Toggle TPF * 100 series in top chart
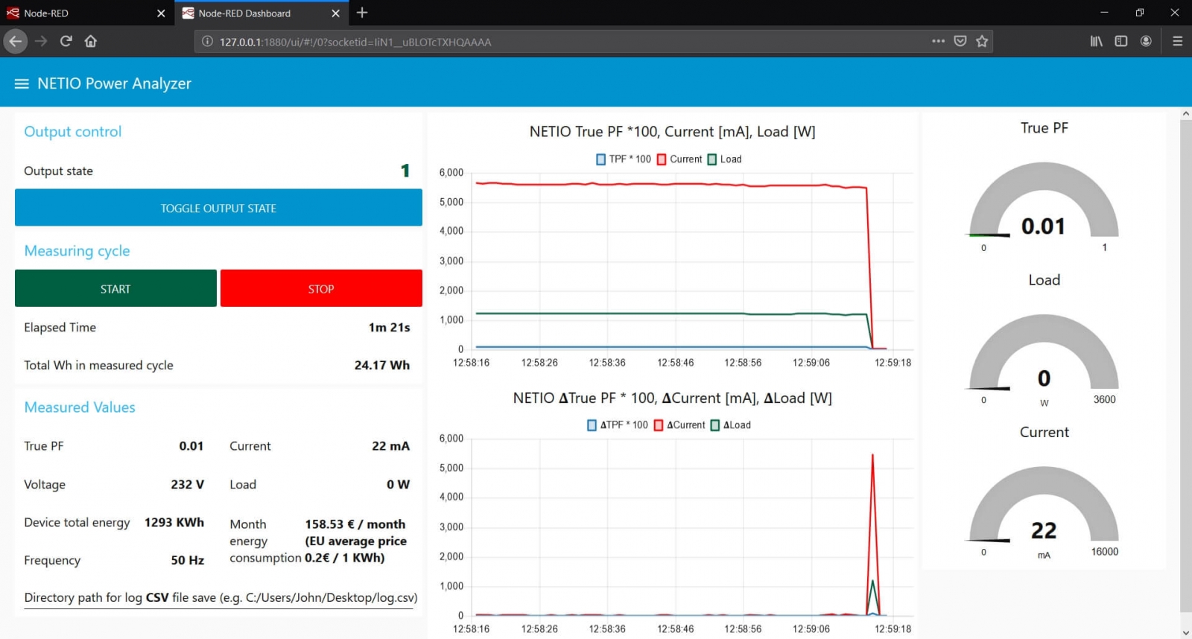The image size is (1192, 639). coord(624,159)
